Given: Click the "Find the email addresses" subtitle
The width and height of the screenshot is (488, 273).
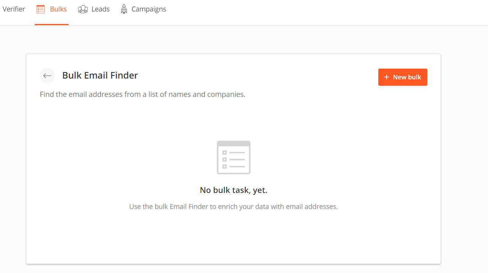Looking at the screenshot, I should [142, 94].
